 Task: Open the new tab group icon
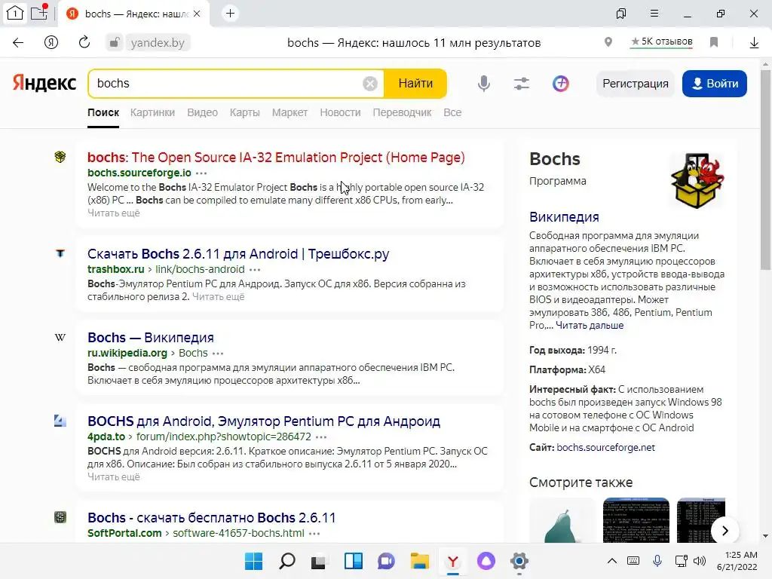point(39,12)
